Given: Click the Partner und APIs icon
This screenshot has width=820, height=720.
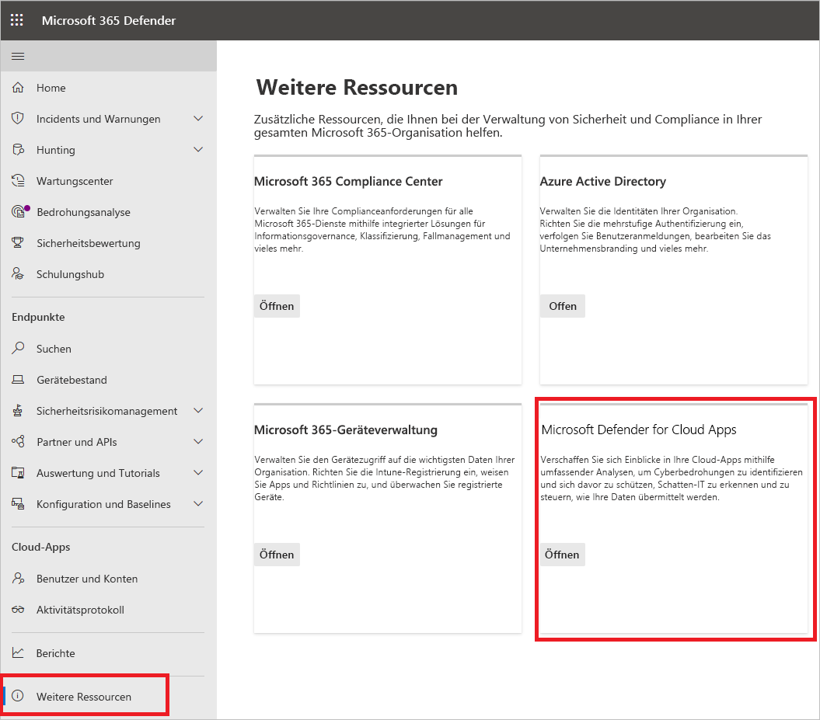Looking at the screenshot, I should tap(18, 441).
